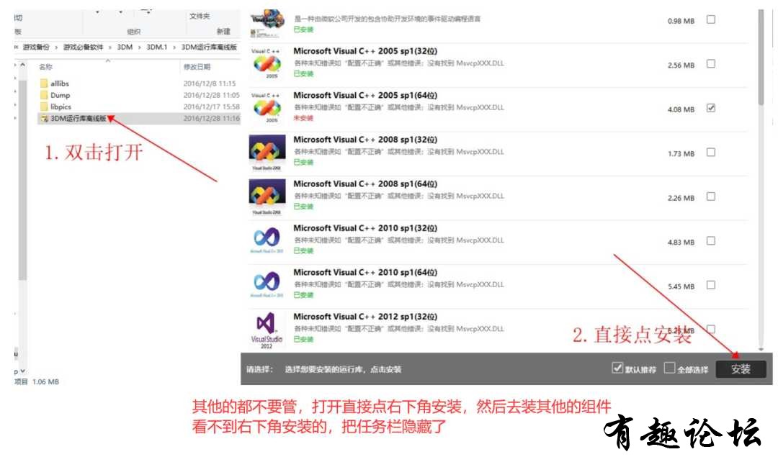The height and width of the screenshot is (457, 778).
Task: Select the allibs folder name
Action: coord(60,83)
